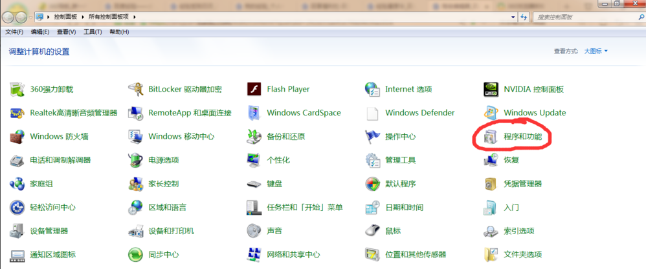Expand the address bar history dropdown arrow
The image size is (646, 269).
coord(513,17)
